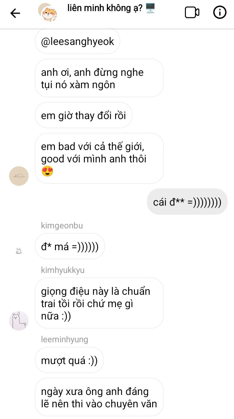The height and width of the screenshot is (419, 234).
Task: Open the kimhyukkyu username label
Action: 63,270
